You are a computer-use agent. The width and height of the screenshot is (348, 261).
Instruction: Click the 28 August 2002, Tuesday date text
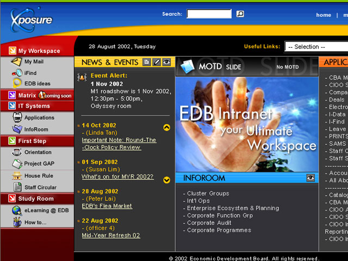coord(122,47)
